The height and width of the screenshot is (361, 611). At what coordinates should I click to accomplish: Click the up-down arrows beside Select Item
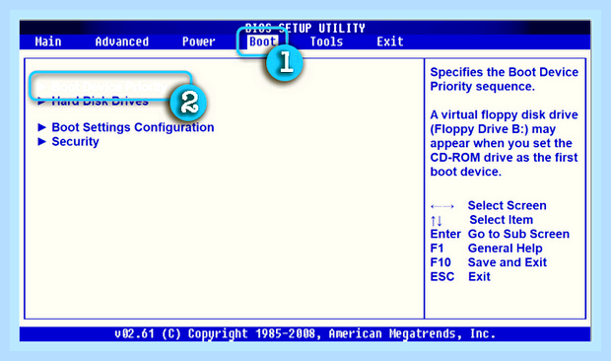tap(437, 221)
